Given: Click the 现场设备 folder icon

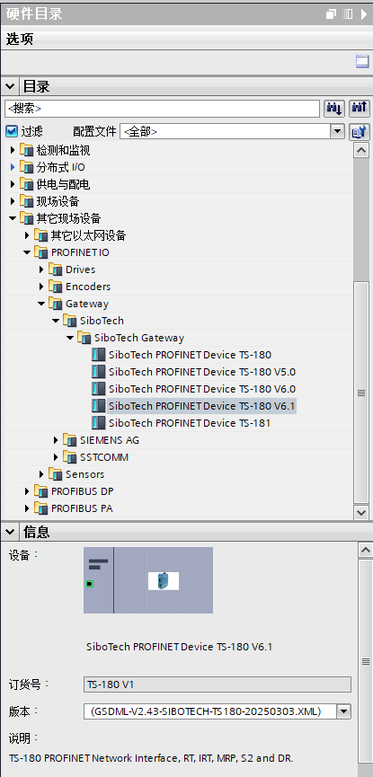Looking at the screenshot, I should point(27,201).
